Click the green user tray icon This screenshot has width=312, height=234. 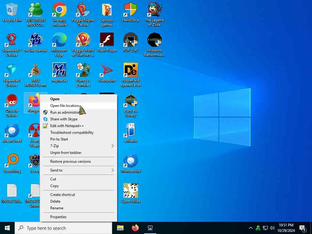(258, 228)
